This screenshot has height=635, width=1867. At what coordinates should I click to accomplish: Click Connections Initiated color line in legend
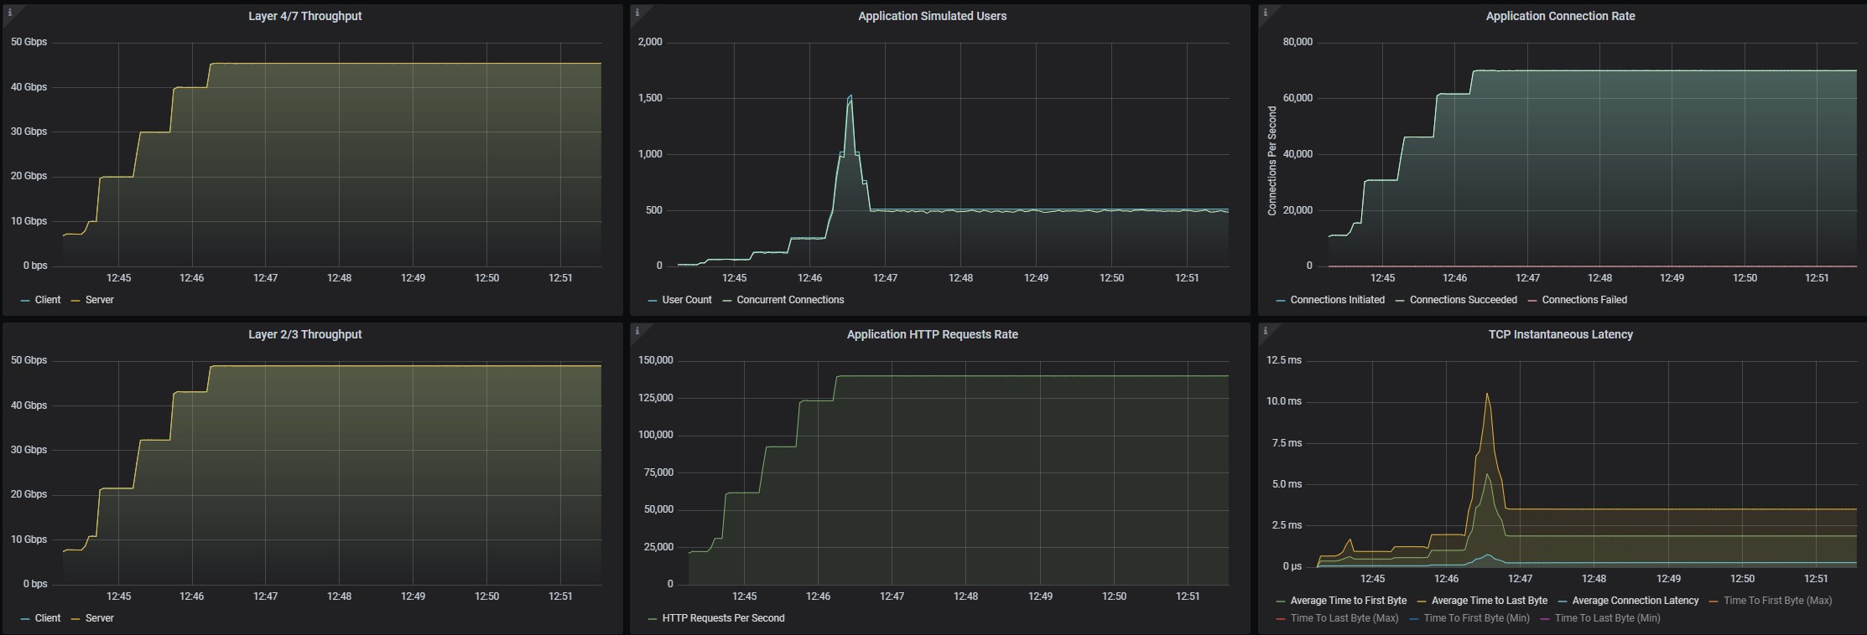(1280, 301)
